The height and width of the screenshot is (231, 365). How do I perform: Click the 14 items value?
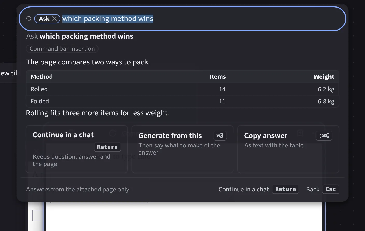[222, 89]
